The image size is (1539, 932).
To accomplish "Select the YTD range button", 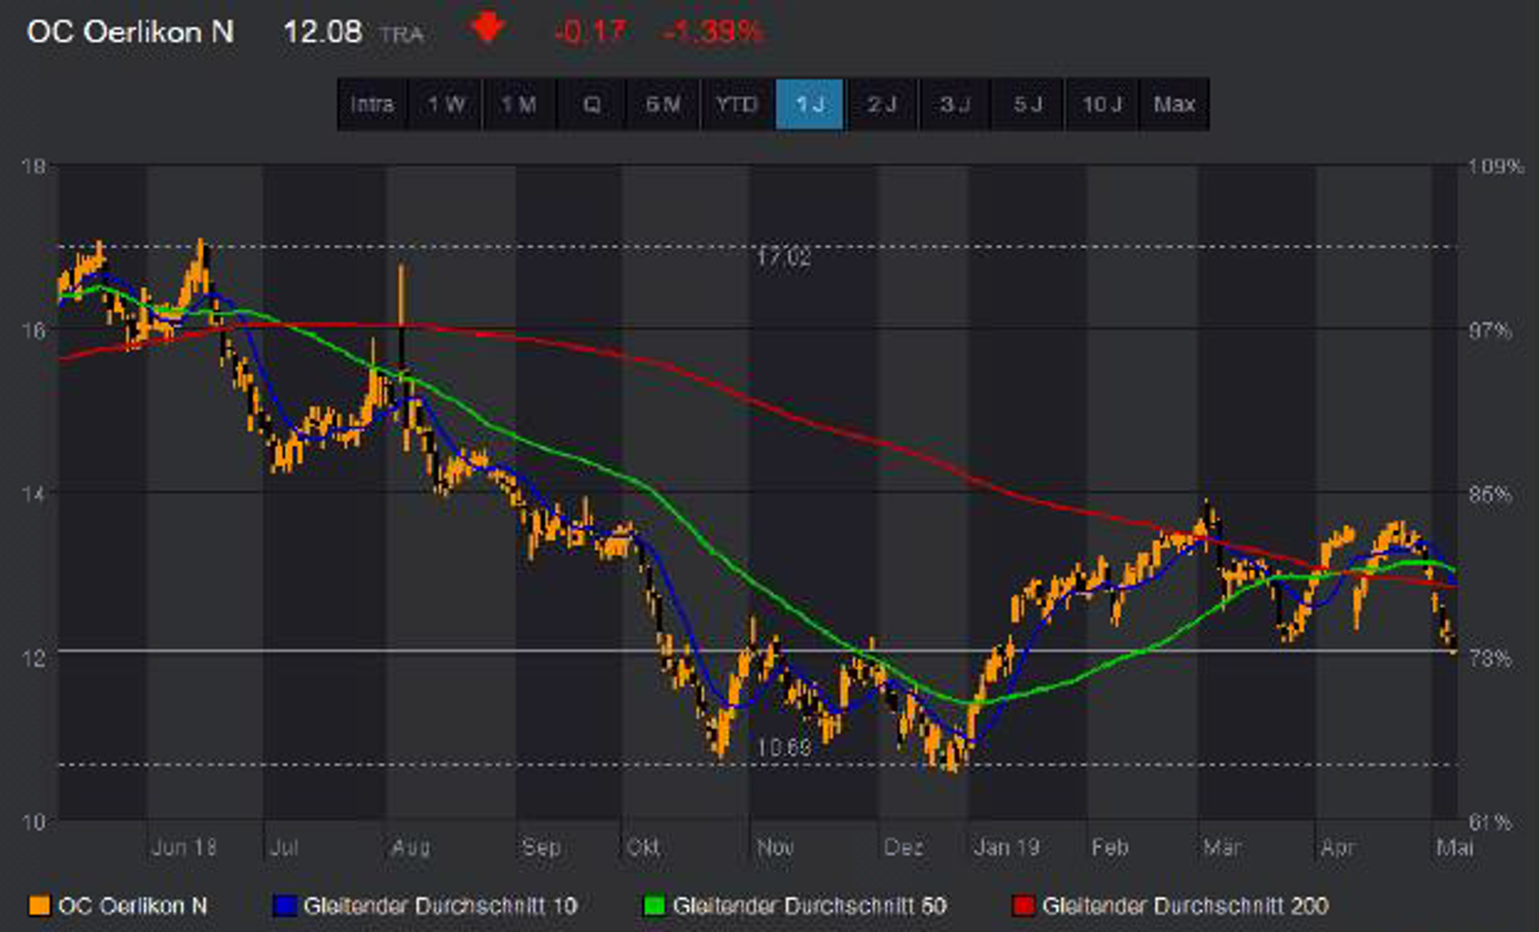I will point(737,105).
